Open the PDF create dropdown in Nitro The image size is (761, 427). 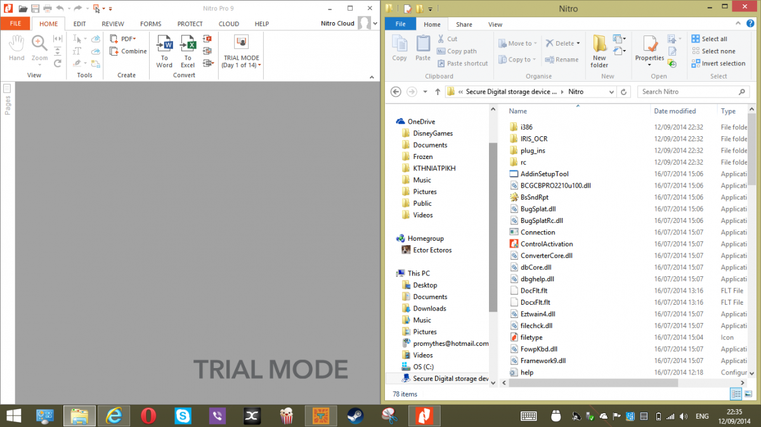134,39
